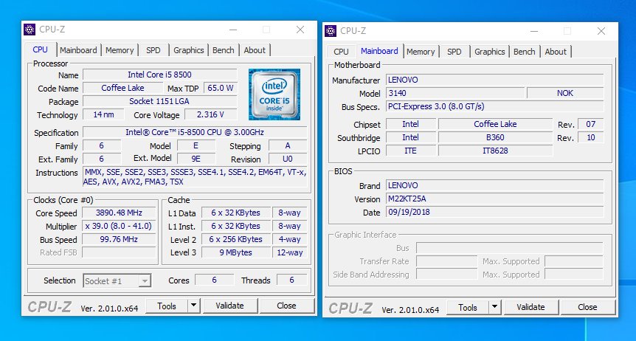Select Graphics tab in left window
This screenshot has height=341, width=636.
(x=189, y=50)
